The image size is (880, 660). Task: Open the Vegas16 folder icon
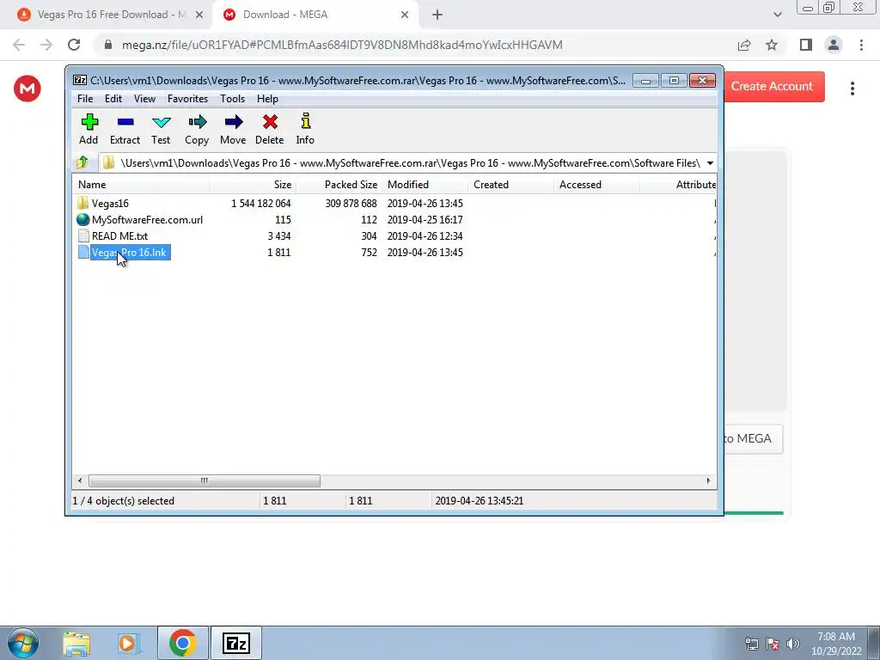pyautogui.click(x=83, y=203)
